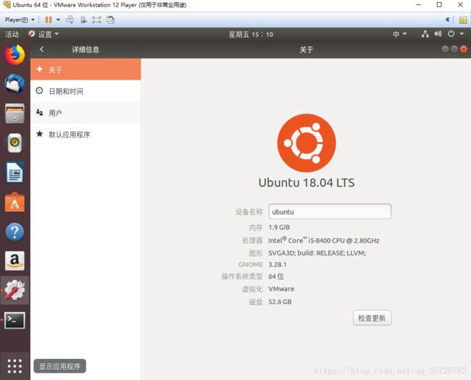Click the 设备名称 ubuntu text field
The height and width of the screenshot is (380, 471).
(330, 211)
